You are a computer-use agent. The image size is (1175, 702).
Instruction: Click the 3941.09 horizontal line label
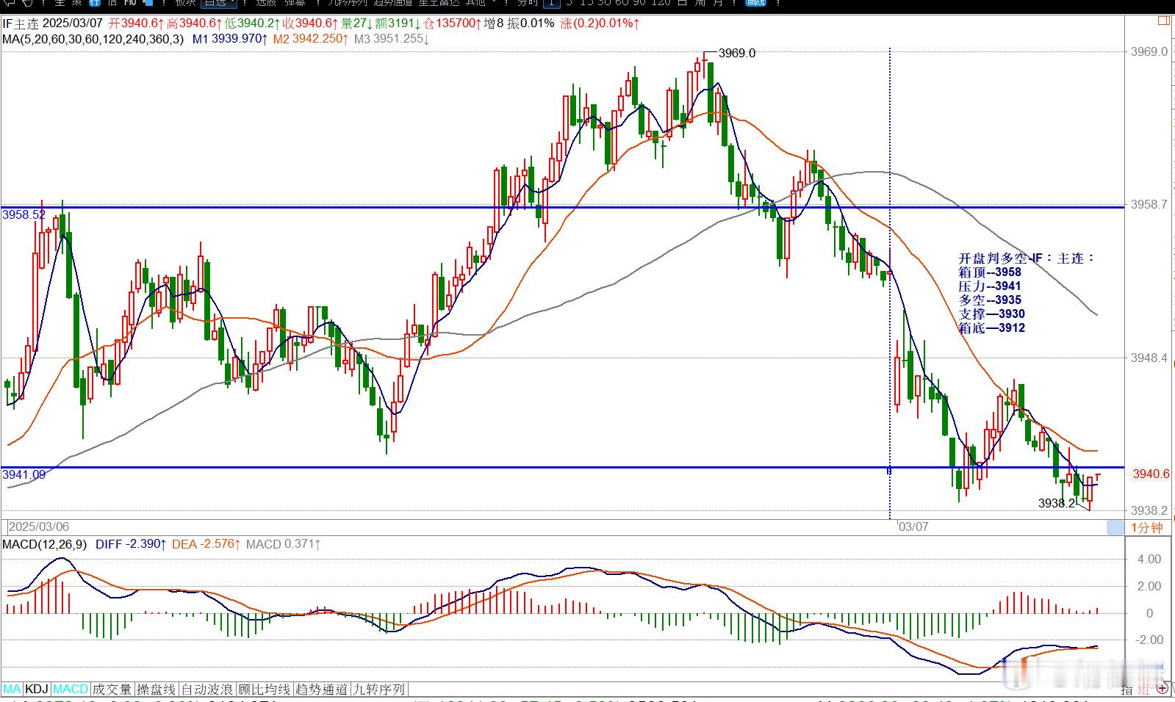tap(24, 474)
